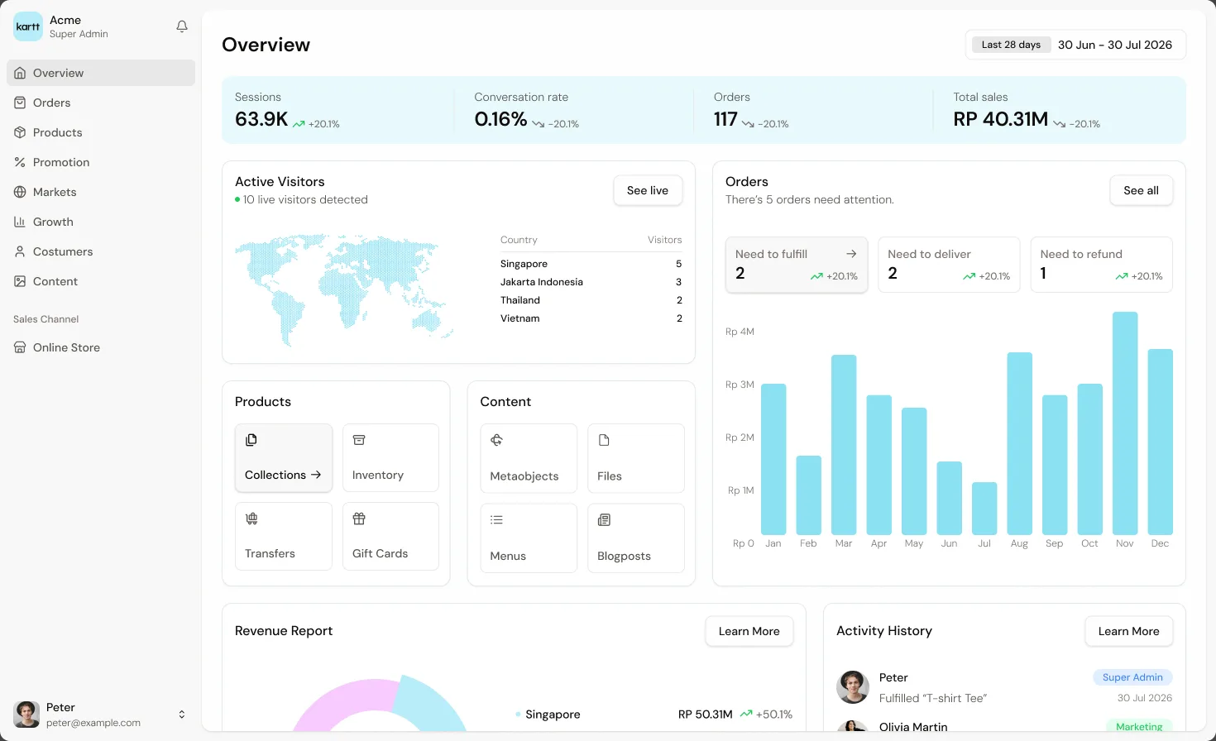The width and height of the screenshot is (1216, 741).
Task: Click the See live button
Action: point(648,190)
